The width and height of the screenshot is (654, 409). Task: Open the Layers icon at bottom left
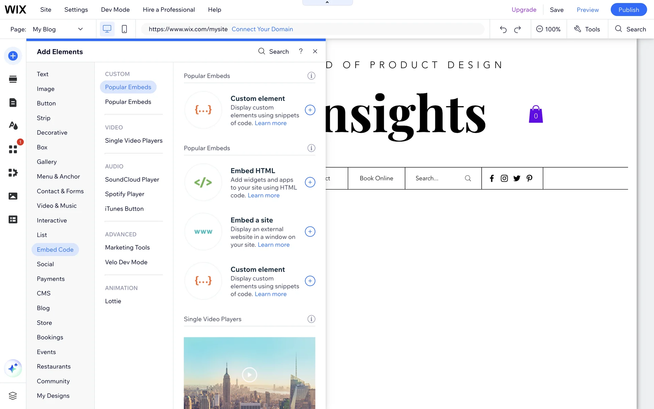click(13, 396)
